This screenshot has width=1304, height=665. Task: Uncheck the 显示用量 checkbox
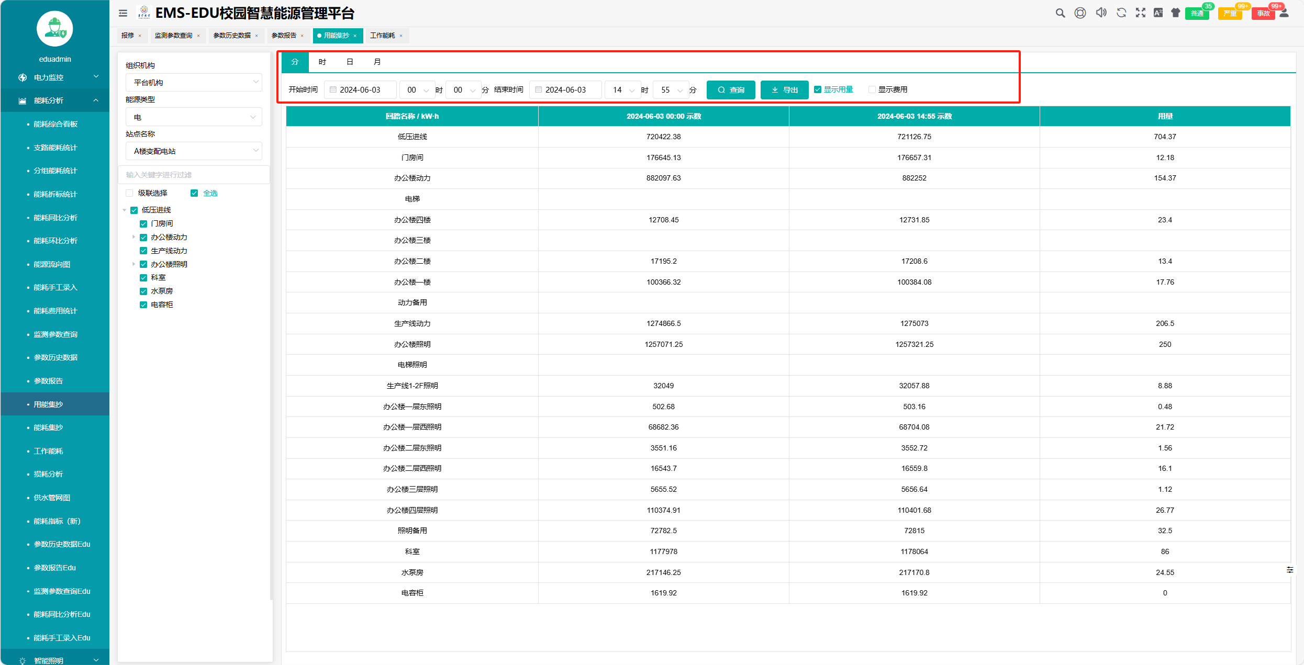818,89
